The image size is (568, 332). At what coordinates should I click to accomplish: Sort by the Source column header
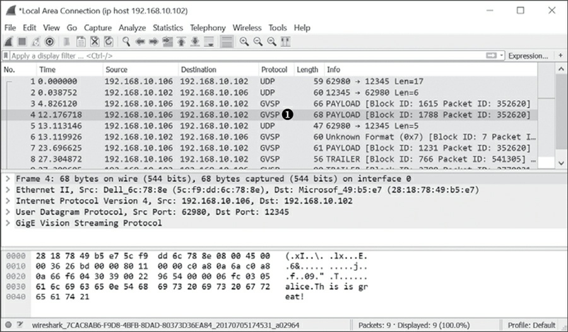click(x=141, y=69)
